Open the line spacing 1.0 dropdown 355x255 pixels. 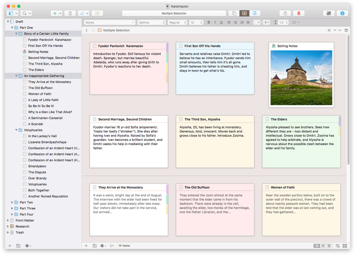283,22
